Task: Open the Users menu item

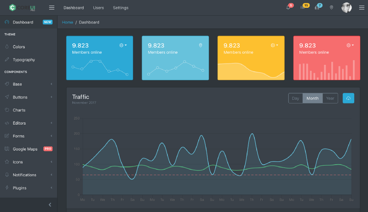Action: coord(98,8)
